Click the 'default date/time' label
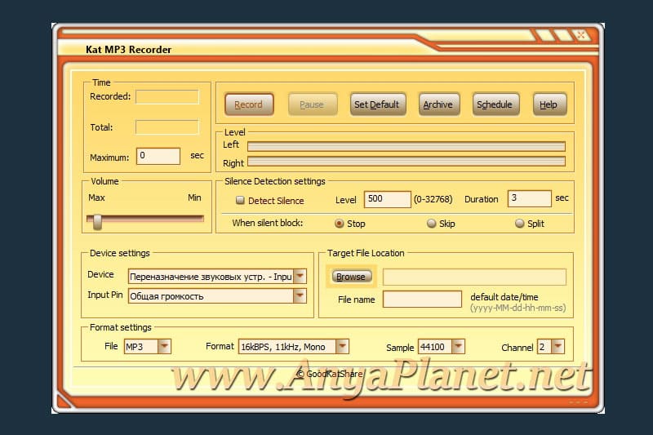 [504, 297]
